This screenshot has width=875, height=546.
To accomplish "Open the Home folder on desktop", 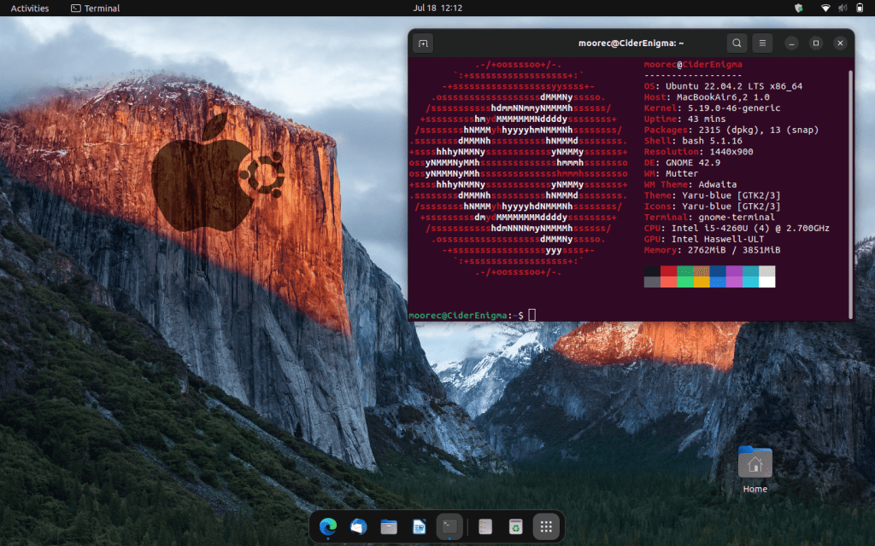I will pos(755,463).
